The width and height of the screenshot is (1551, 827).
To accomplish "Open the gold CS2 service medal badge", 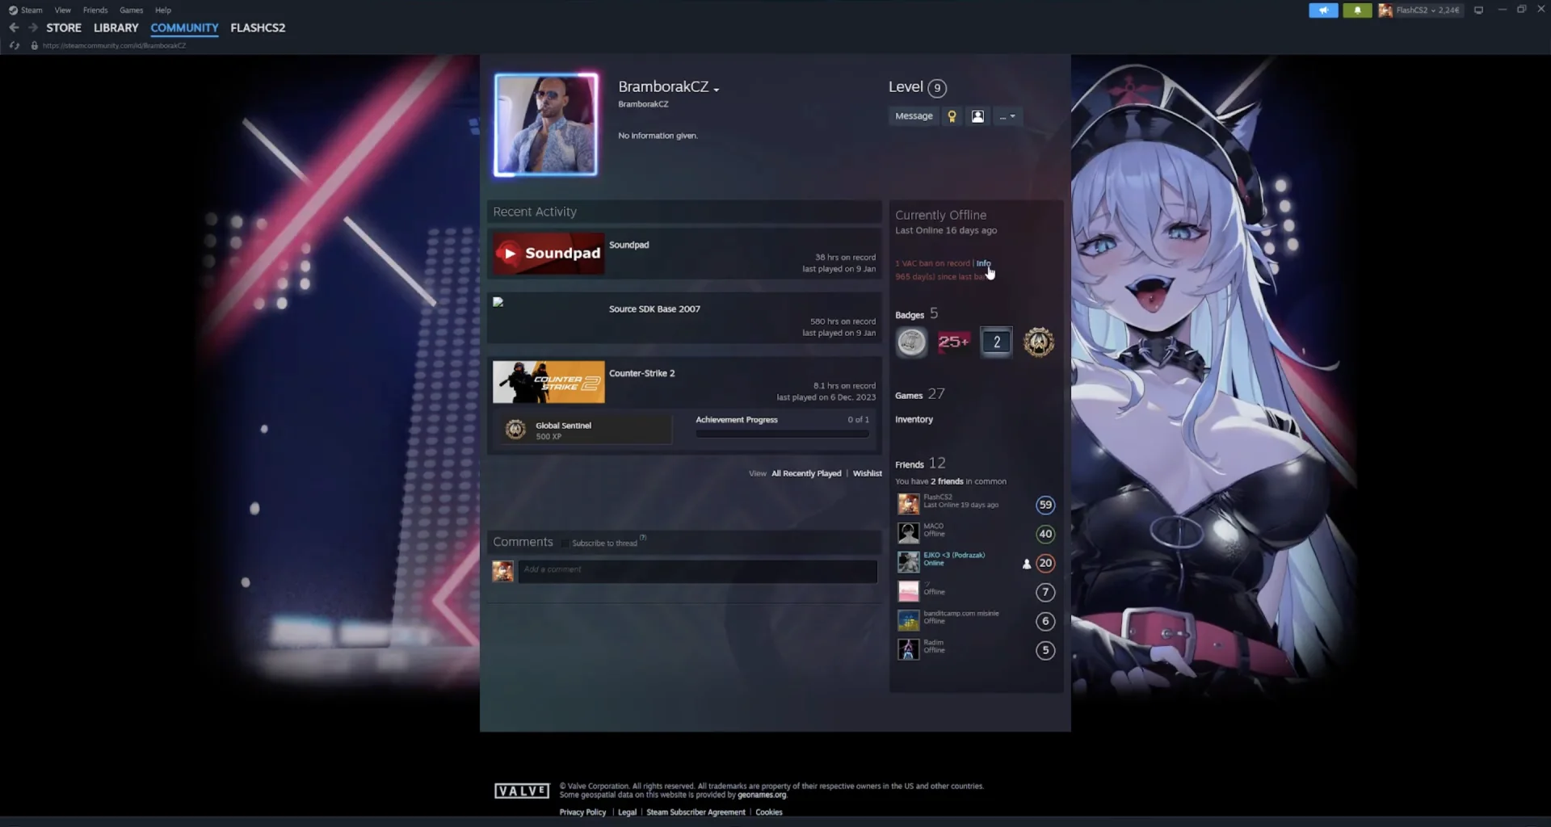I will (1039, 342).
